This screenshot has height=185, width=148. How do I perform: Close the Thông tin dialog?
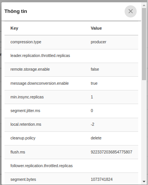click(x=131, y=11)
